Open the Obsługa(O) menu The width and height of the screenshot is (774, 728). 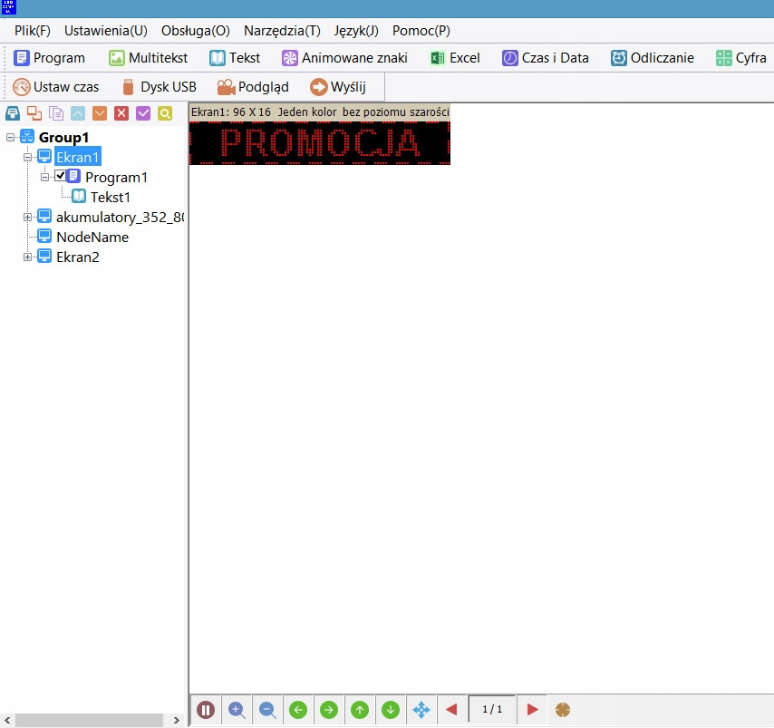pyautogui.click(x=196, y=31)
